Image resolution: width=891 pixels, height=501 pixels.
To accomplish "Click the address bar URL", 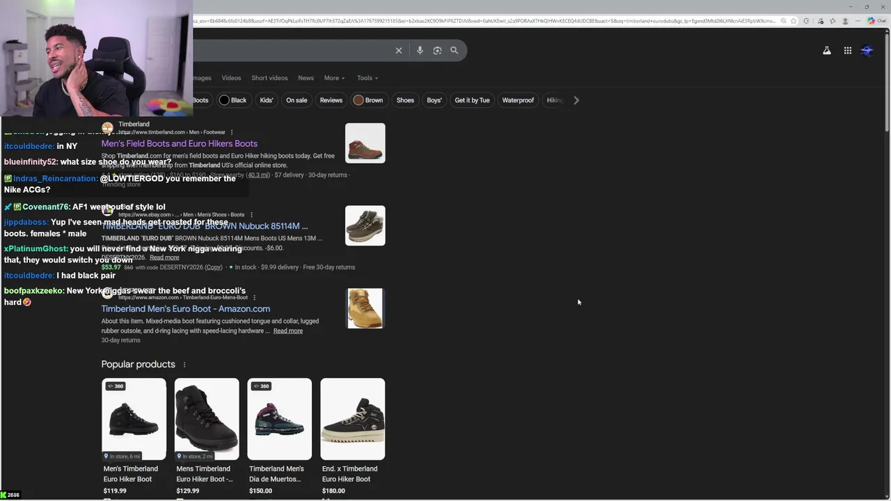I will (484, 21).
